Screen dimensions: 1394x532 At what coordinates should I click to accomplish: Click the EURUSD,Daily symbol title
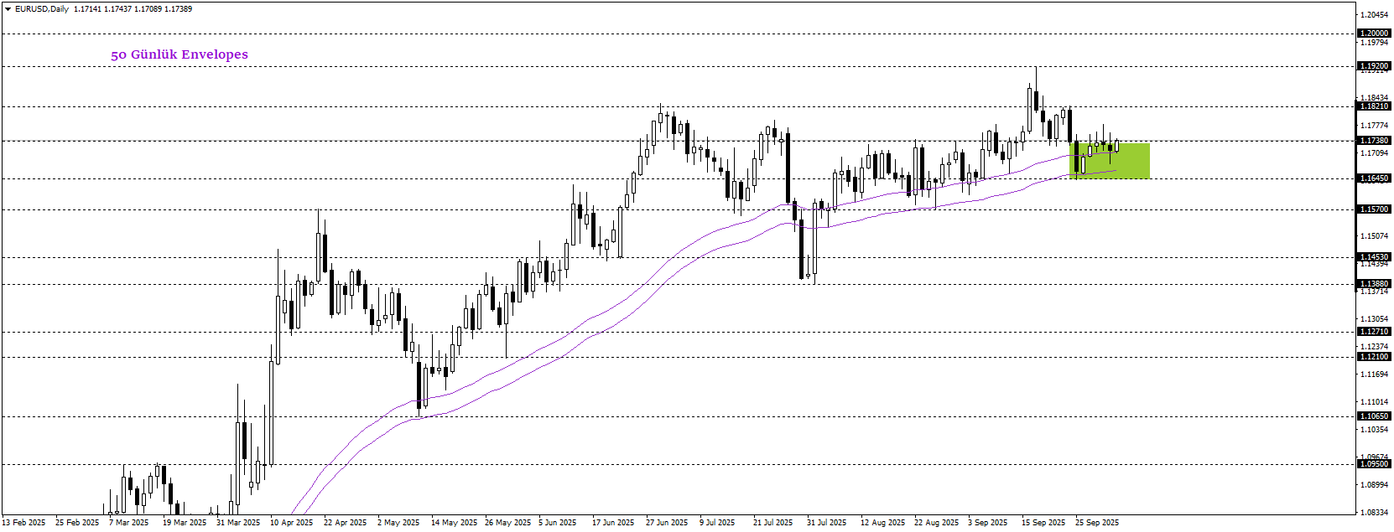coord(42,9)
